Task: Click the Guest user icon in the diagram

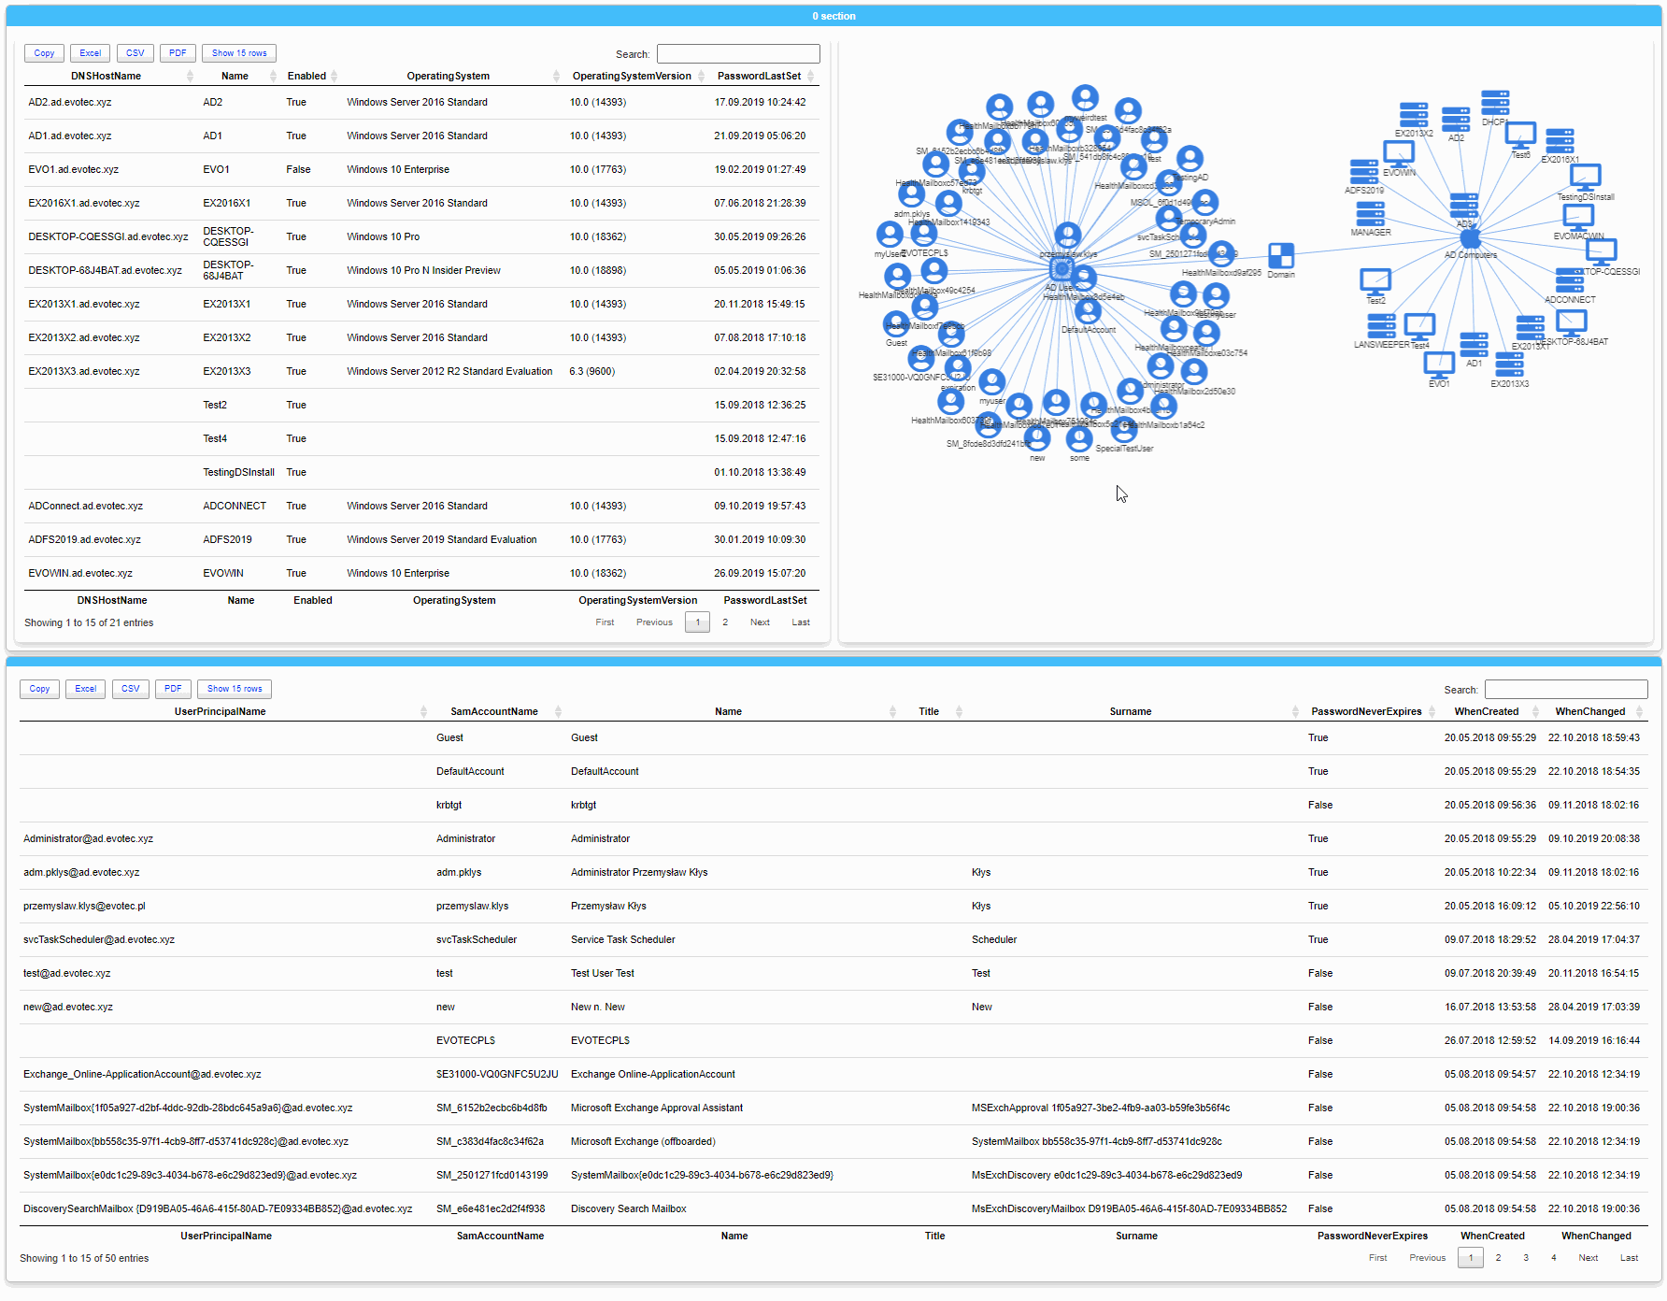Action: point(896,324)
